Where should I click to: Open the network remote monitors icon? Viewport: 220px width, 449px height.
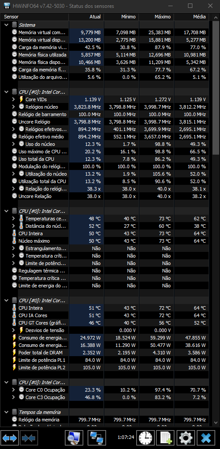pyautogui.click(x=96, y=438)
